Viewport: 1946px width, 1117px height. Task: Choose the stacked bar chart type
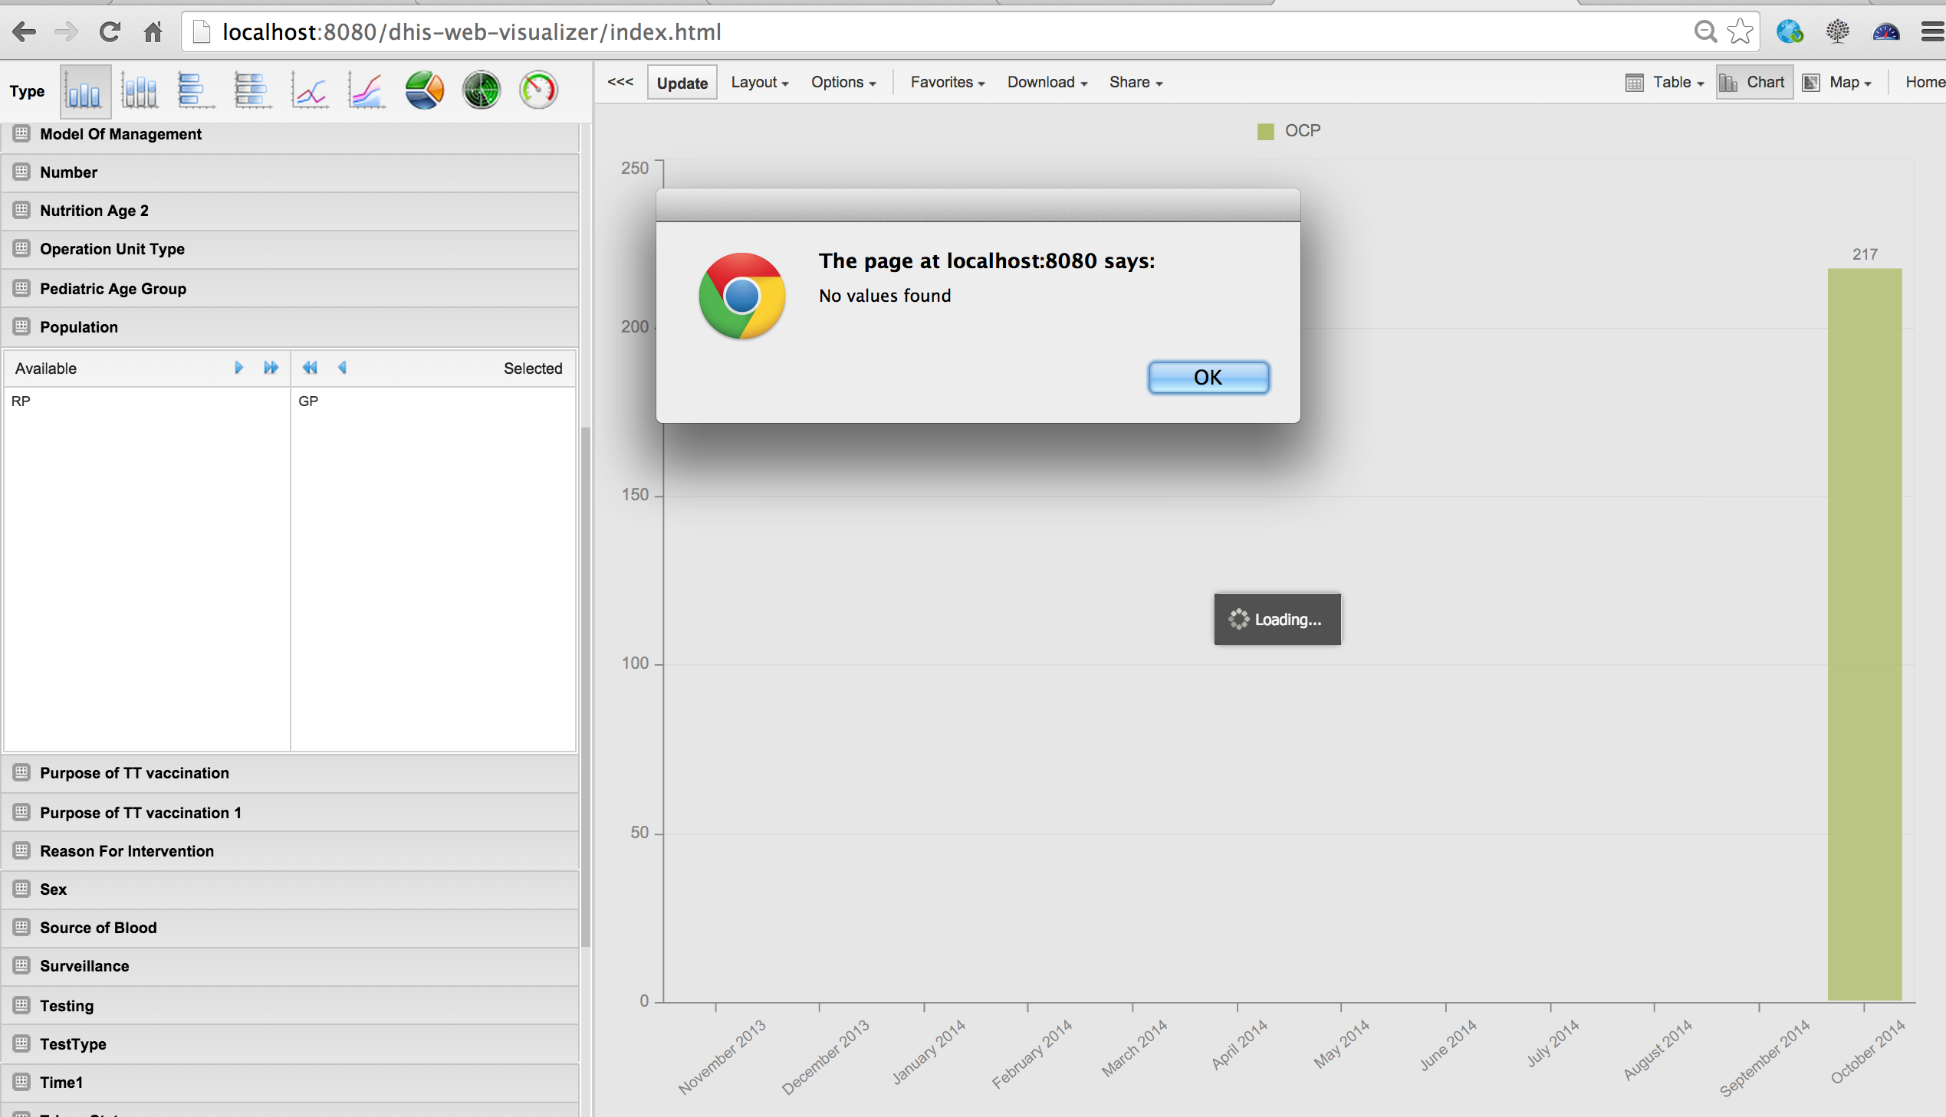(252, 91)
